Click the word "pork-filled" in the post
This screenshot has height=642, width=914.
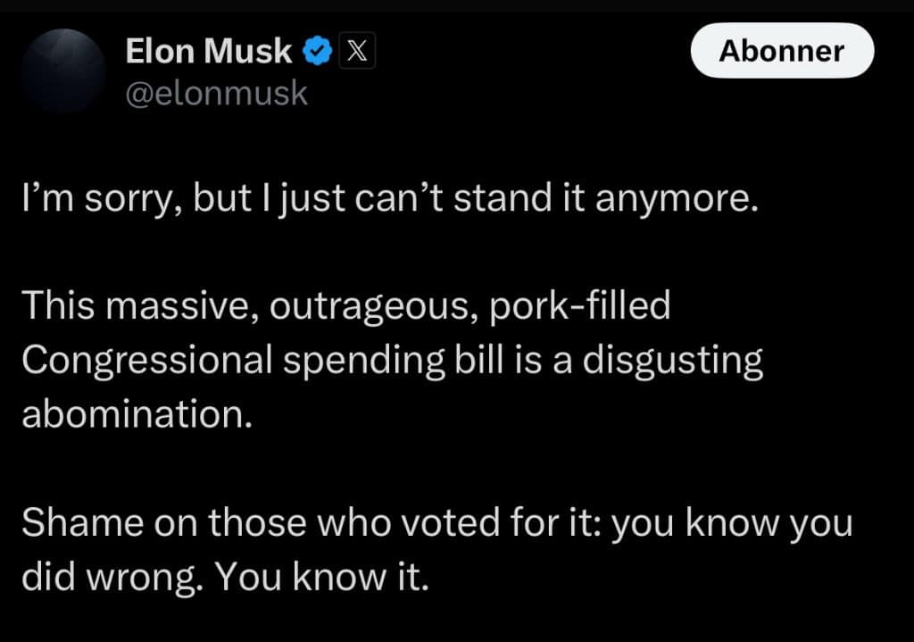click(580, 306)
